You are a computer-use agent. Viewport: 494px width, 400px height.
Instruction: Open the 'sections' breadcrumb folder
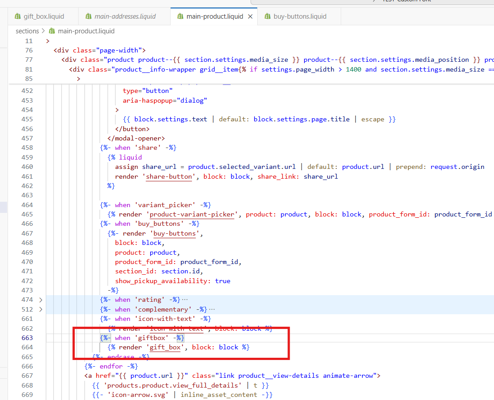(x=27, y=31)
